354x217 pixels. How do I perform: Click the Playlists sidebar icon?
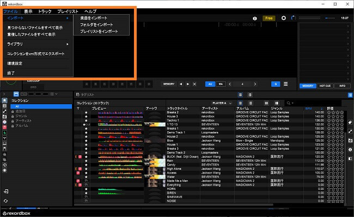click(x=4, y=106)
